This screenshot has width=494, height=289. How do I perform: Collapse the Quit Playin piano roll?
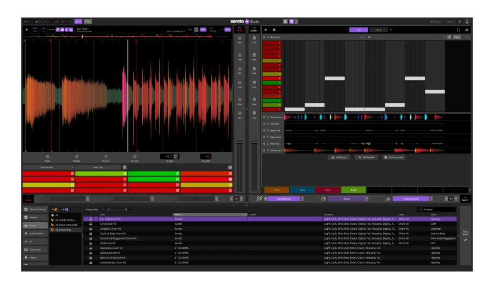467,37
